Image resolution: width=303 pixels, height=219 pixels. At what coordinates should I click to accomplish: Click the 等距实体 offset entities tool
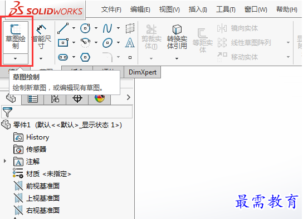point(203,41)
